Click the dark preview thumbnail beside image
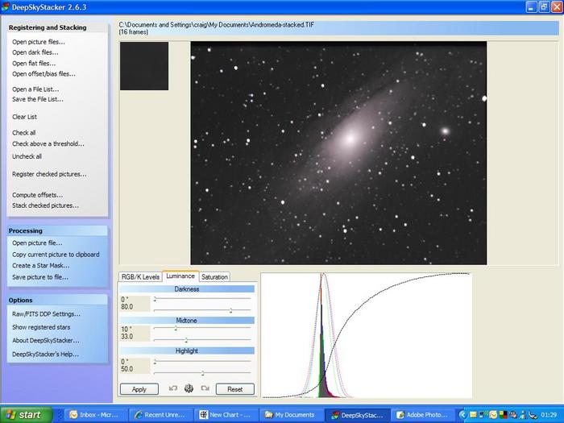The height and width of the screenshot is (423, 564). pos(144,66)
